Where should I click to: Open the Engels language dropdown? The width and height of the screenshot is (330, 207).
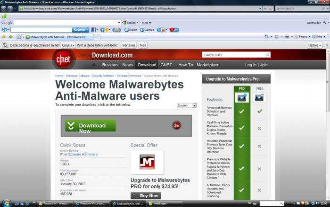click(x=68, y=45)
